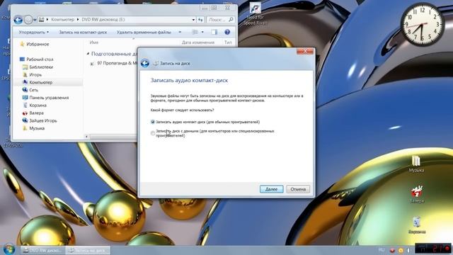Go forward in the Explorer window
Viewport: 453px width, 255px height.
tap(28, 20)
